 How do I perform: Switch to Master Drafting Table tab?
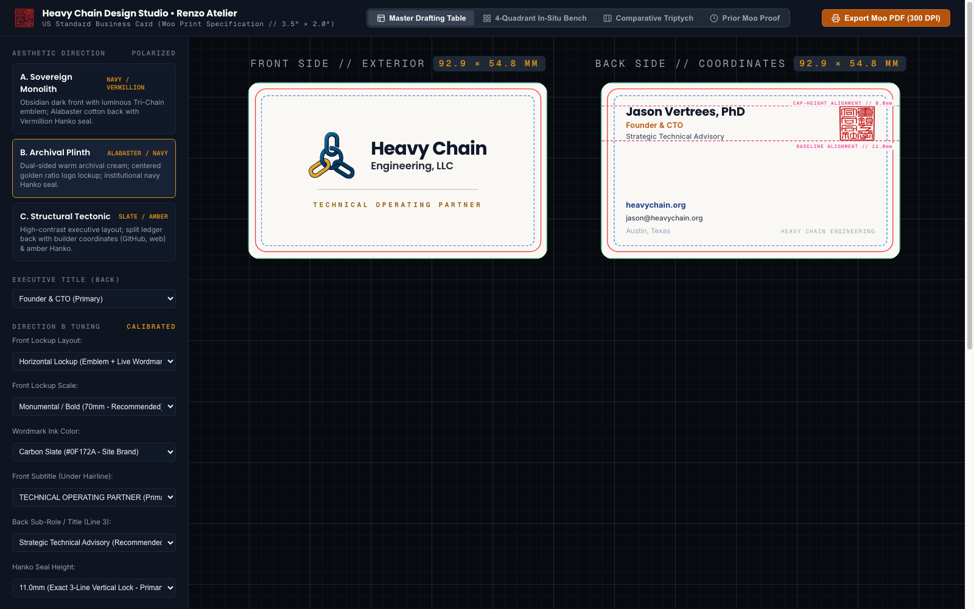421,18
